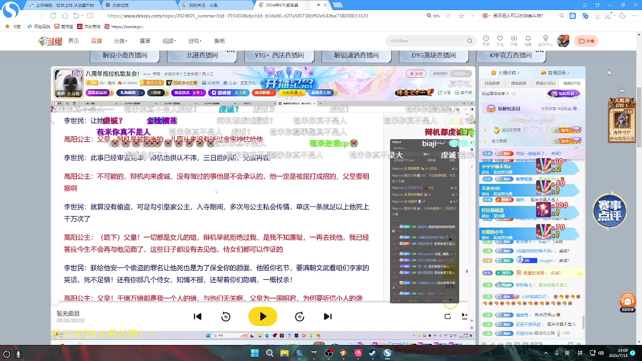
Task: Open the 京东商城 bookmark
Action: click(x=89, y=27)
